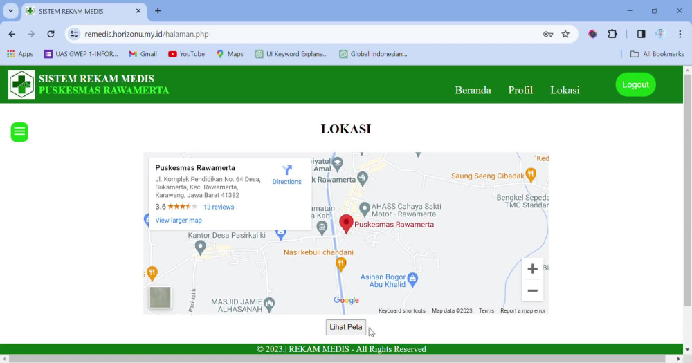
Task: Zoom out the map with minus button
Action: 532,290
